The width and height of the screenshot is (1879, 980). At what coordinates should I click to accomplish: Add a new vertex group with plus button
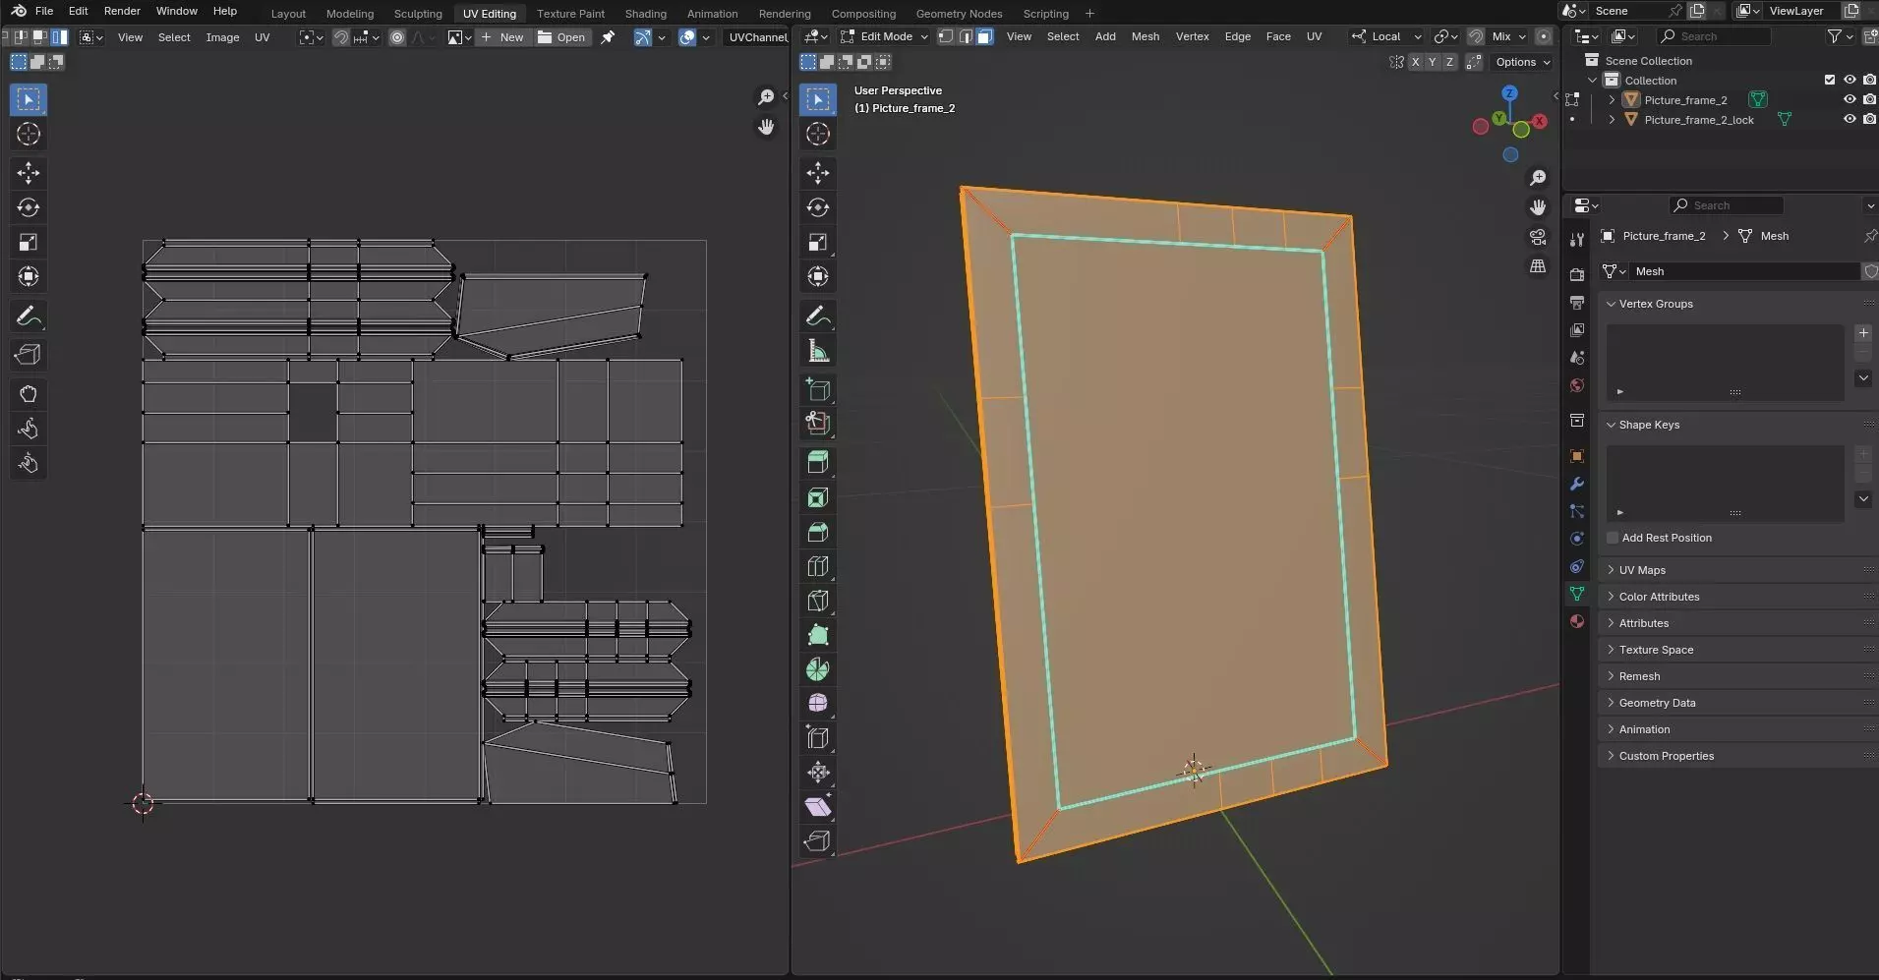[x=1863, y=333]
